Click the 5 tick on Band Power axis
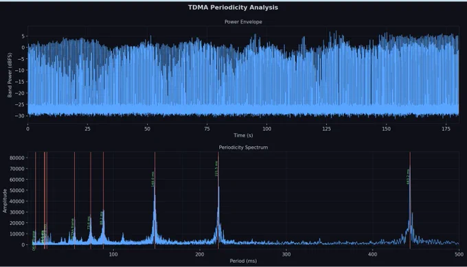This screenshot has height=267, width=467. click(x=23, y=36)
